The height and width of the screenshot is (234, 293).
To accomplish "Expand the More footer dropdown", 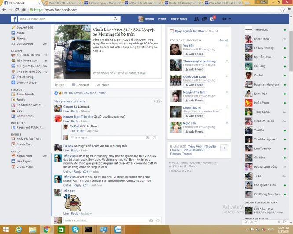I will pyautogui.click(x=193, y=166).
